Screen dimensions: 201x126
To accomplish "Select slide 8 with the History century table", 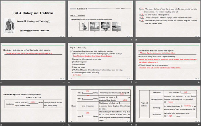I will [100, 104].
